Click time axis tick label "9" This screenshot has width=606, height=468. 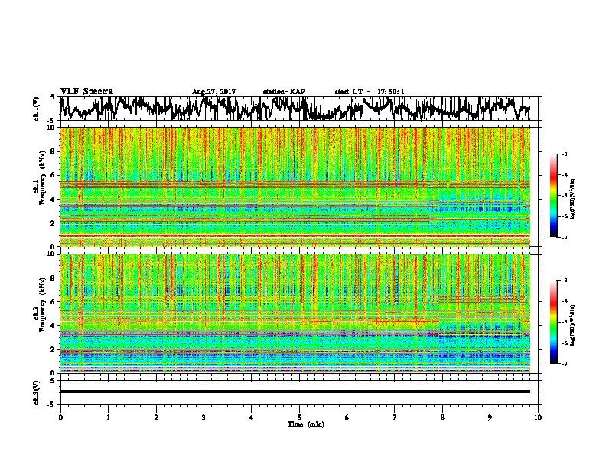point(490,417)
